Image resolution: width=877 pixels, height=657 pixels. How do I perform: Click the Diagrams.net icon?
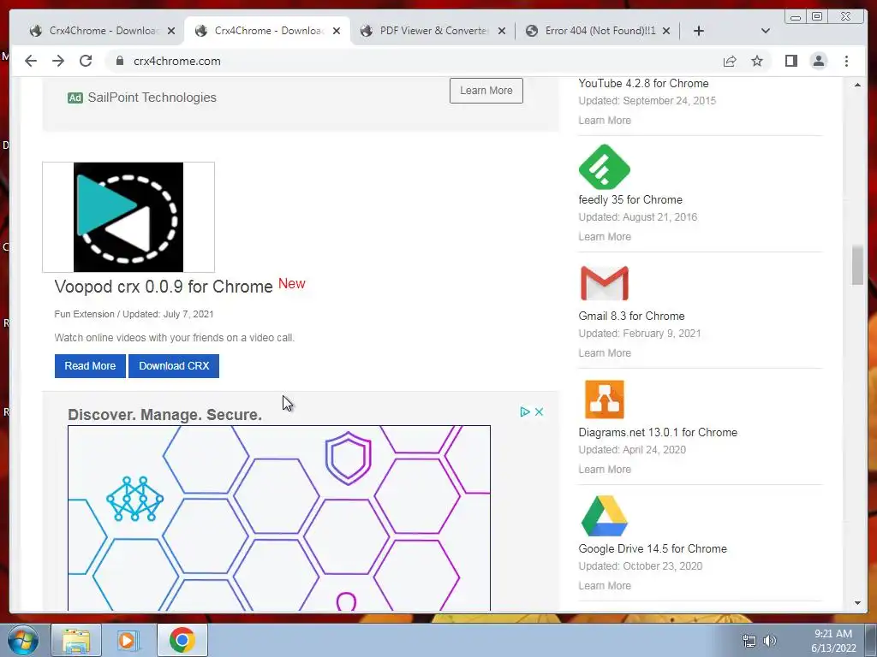[x=605, y=400]
